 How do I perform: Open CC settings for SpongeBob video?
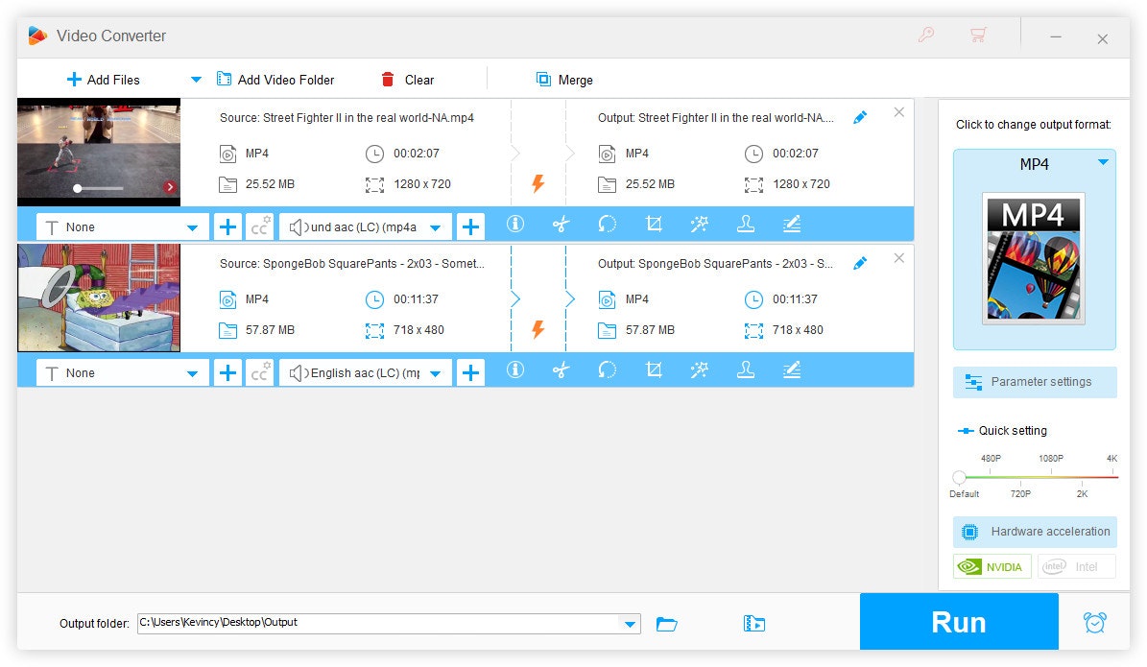[260, 373]
